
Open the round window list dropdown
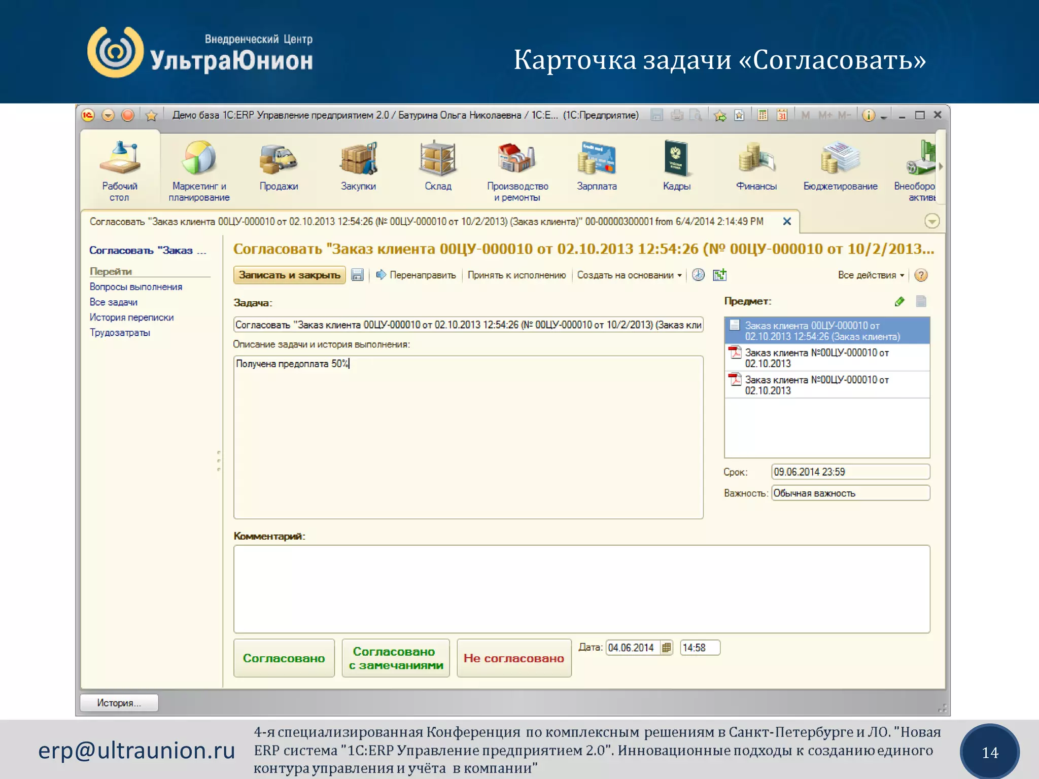pyautogui.click(x=932, y=221)
